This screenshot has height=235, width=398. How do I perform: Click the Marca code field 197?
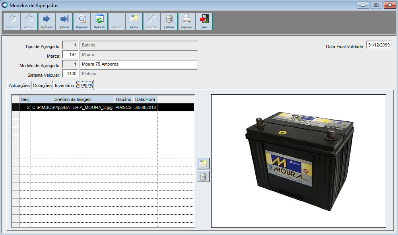[70, 54]
